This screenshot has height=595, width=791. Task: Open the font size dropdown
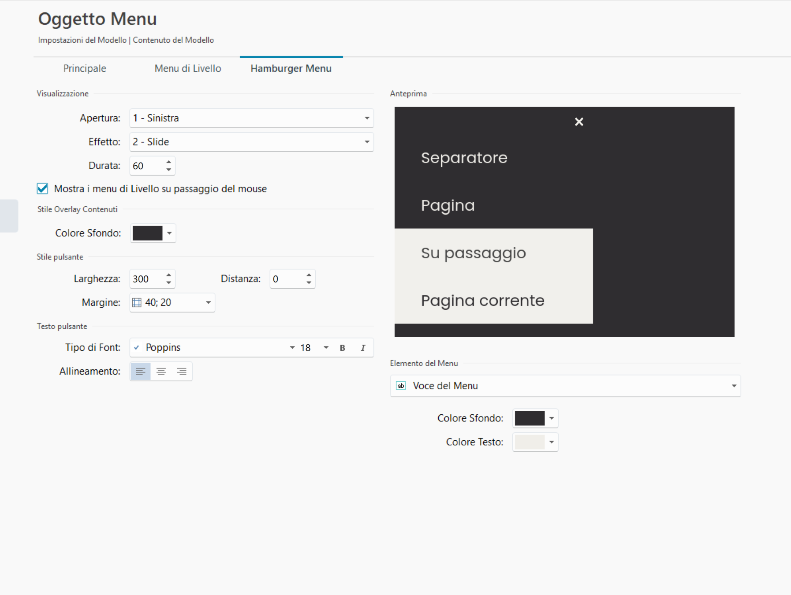326,348
